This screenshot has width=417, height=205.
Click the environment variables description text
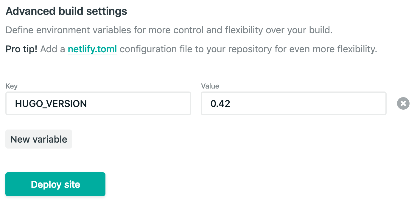pos(169,30)
